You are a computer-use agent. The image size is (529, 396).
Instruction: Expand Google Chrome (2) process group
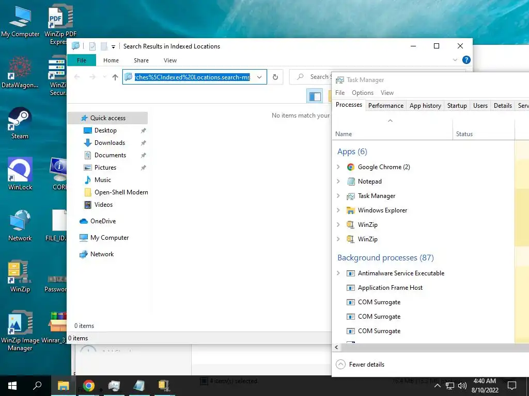click(x=338, y=167)
